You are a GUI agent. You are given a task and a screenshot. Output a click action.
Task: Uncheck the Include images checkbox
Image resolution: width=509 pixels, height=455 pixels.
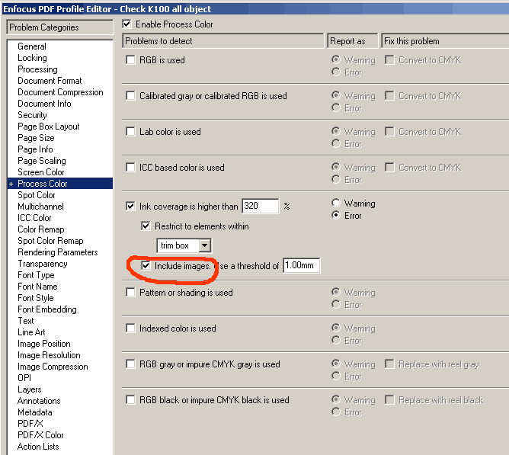click(146, 266)
